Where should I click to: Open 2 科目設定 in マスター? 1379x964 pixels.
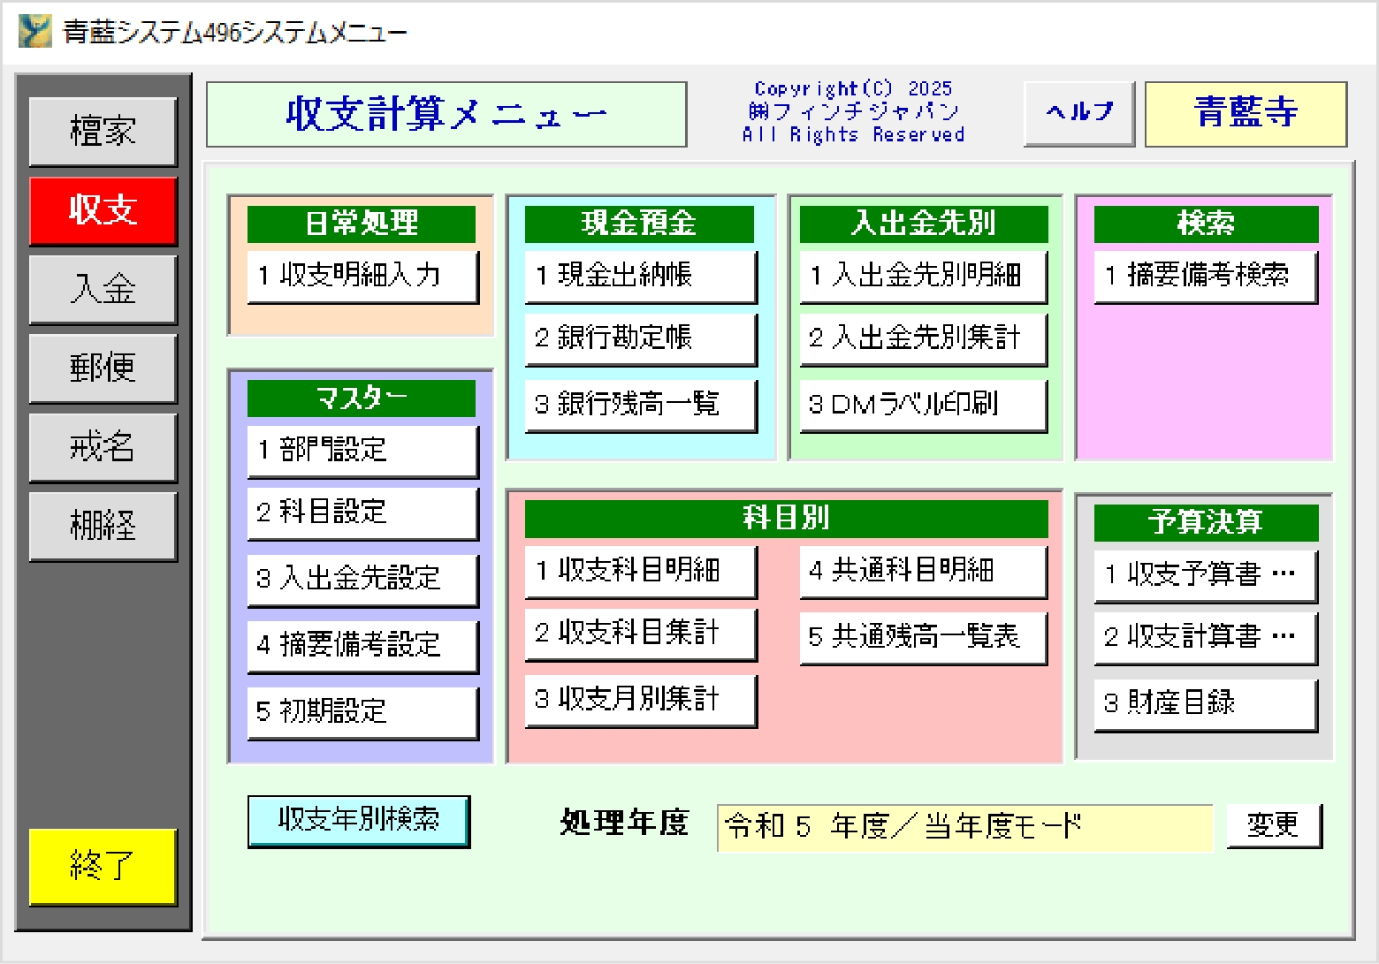coord(362,512)
